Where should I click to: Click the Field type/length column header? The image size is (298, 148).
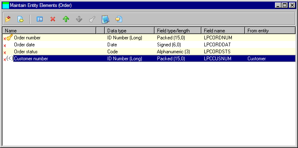pos(178,30)
